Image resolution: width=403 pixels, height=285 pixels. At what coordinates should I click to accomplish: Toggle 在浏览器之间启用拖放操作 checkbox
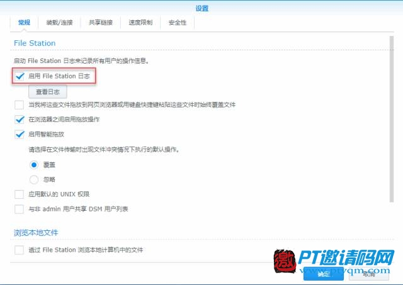(x=20, y=120)
